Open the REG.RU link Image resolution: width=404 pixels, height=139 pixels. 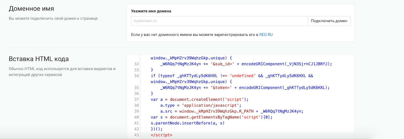pos(266,35)
